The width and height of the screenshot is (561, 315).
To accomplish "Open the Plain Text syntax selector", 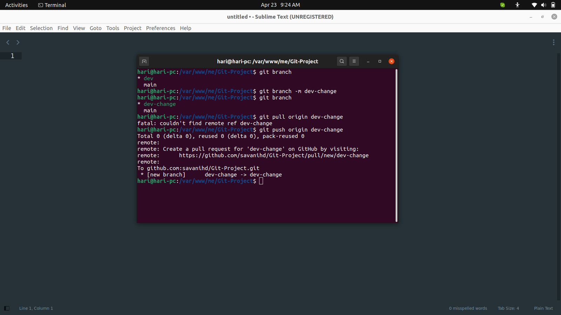I will pyautogui.click(x=543, y=308).
